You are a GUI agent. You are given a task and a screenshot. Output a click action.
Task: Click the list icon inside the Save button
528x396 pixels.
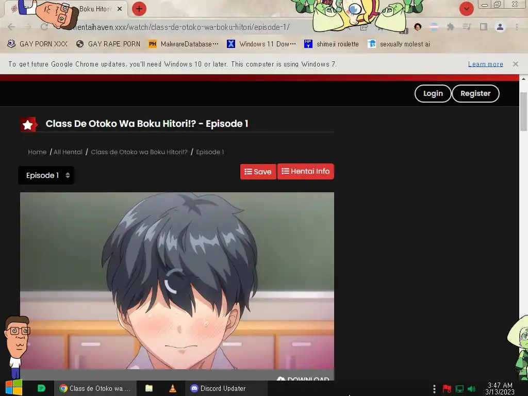point(248,172)
